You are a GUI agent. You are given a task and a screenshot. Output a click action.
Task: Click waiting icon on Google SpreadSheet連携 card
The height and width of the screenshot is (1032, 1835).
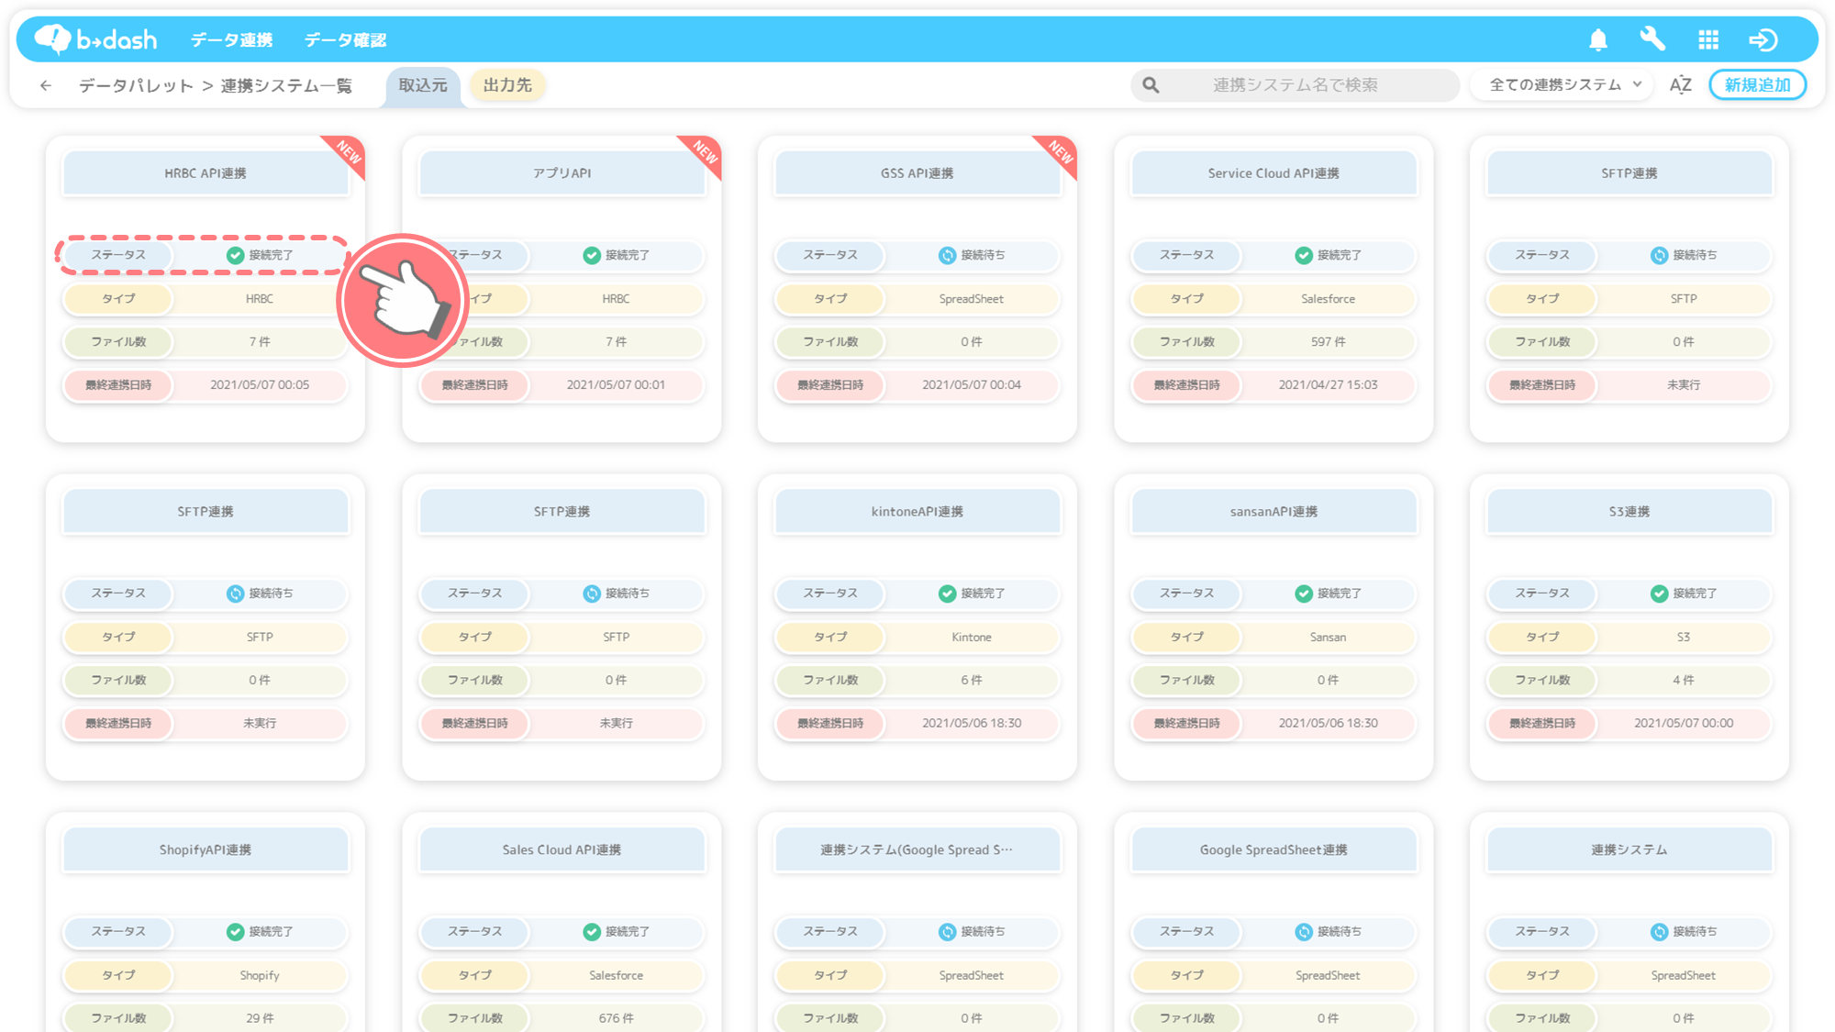coord(1303,932)
